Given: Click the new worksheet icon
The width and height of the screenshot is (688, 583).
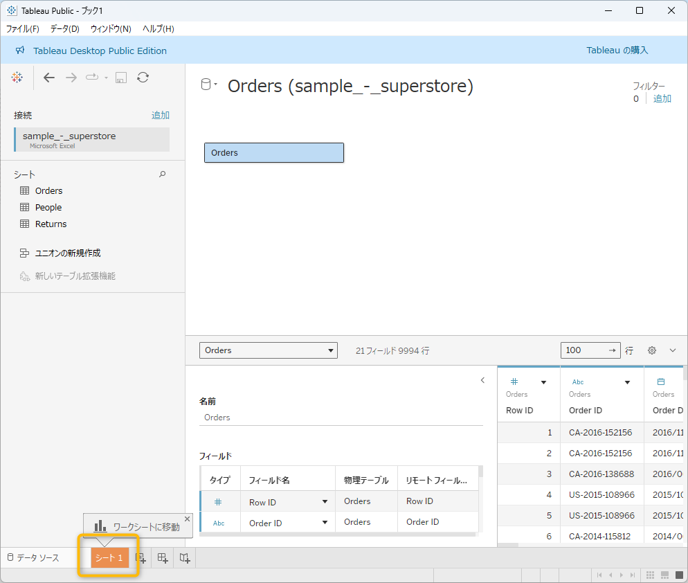Looking at the screenshot, I should 141,558.
